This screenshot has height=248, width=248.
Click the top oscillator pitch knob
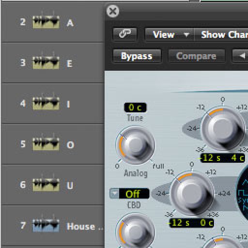tap(224, 129)
